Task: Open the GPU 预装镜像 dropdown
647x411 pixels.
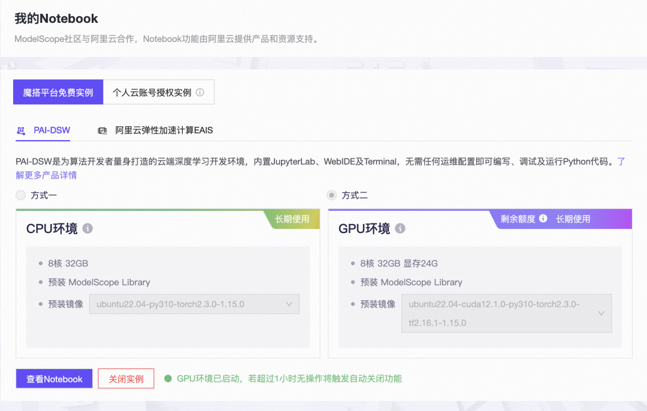Action: click(x=507, y=313)
